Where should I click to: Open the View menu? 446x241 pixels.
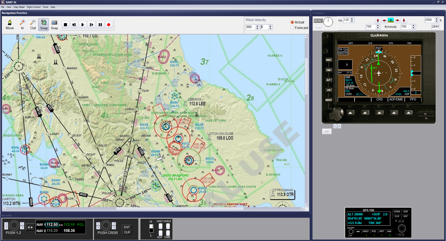tap(9, 7)
